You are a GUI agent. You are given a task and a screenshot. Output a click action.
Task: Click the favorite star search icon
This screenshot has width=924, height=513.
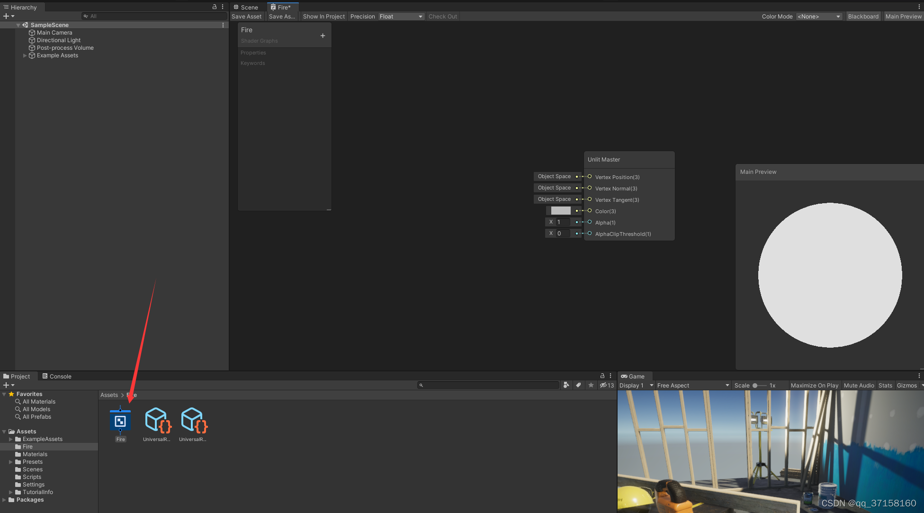(x=591, y=385)
